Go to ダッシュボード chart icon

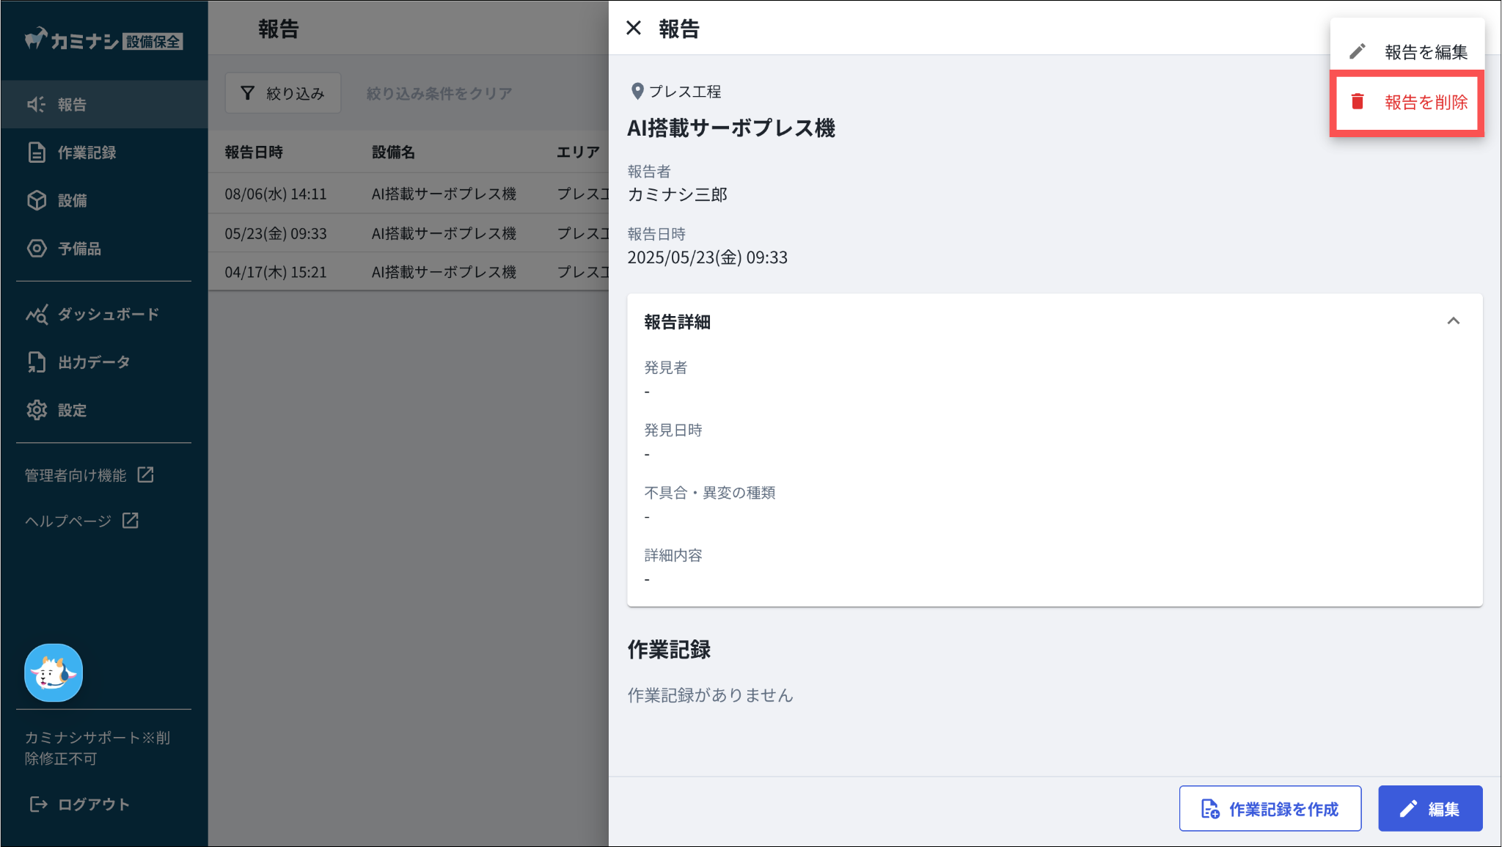click(x=37, y=314)
